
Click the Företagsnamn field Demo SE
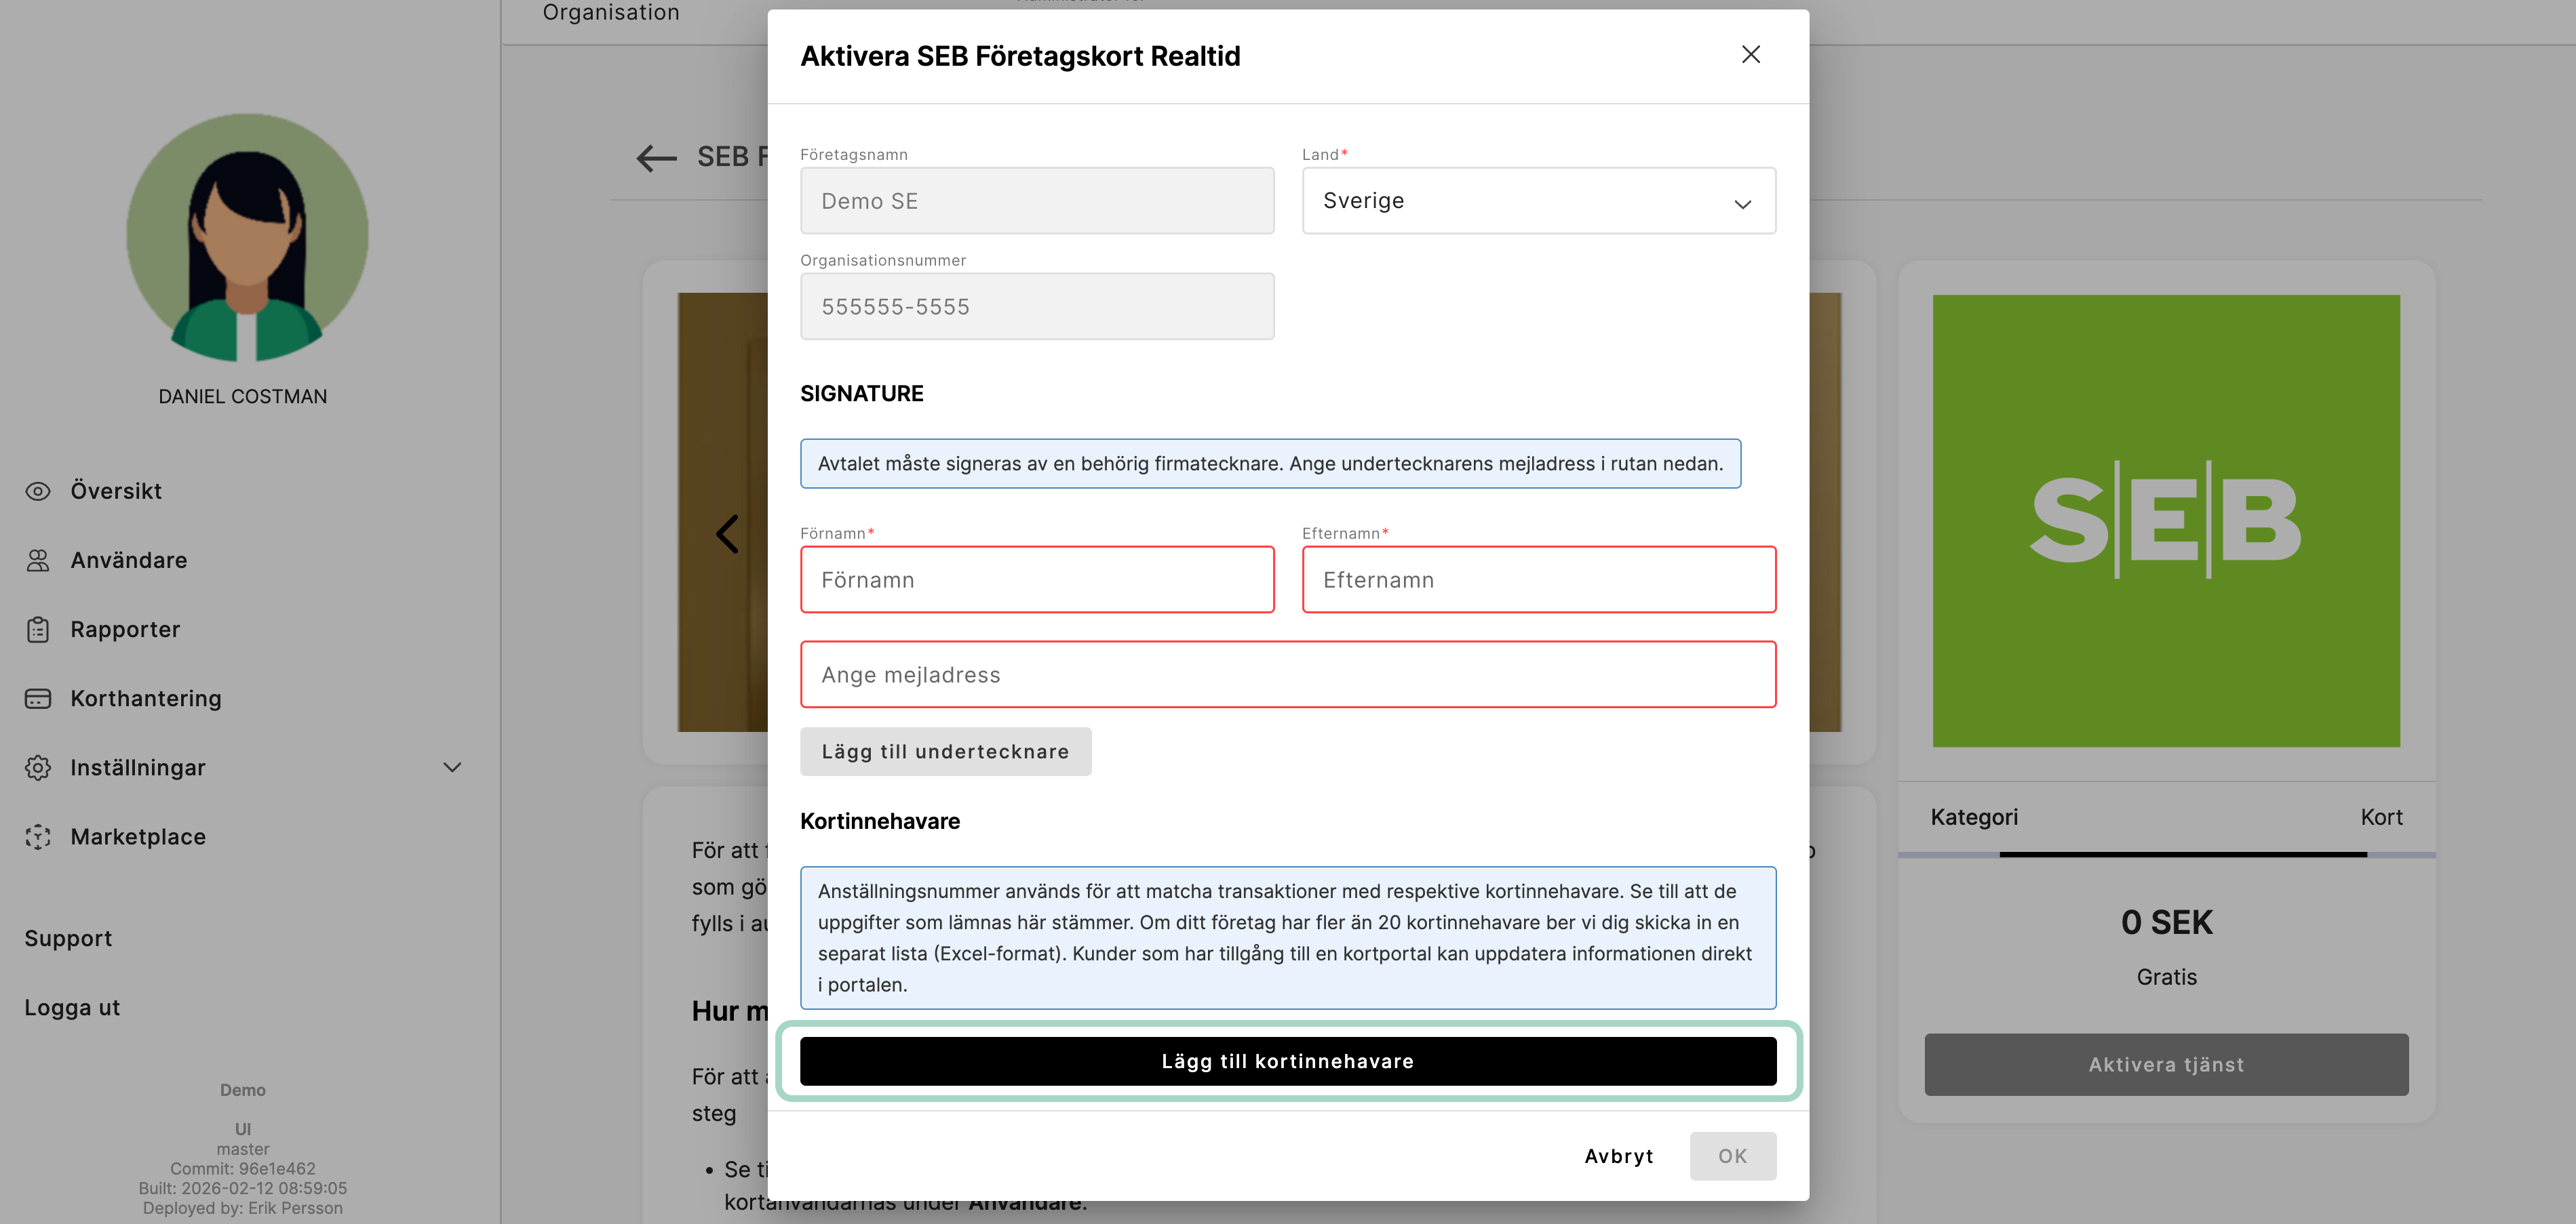1037,201
